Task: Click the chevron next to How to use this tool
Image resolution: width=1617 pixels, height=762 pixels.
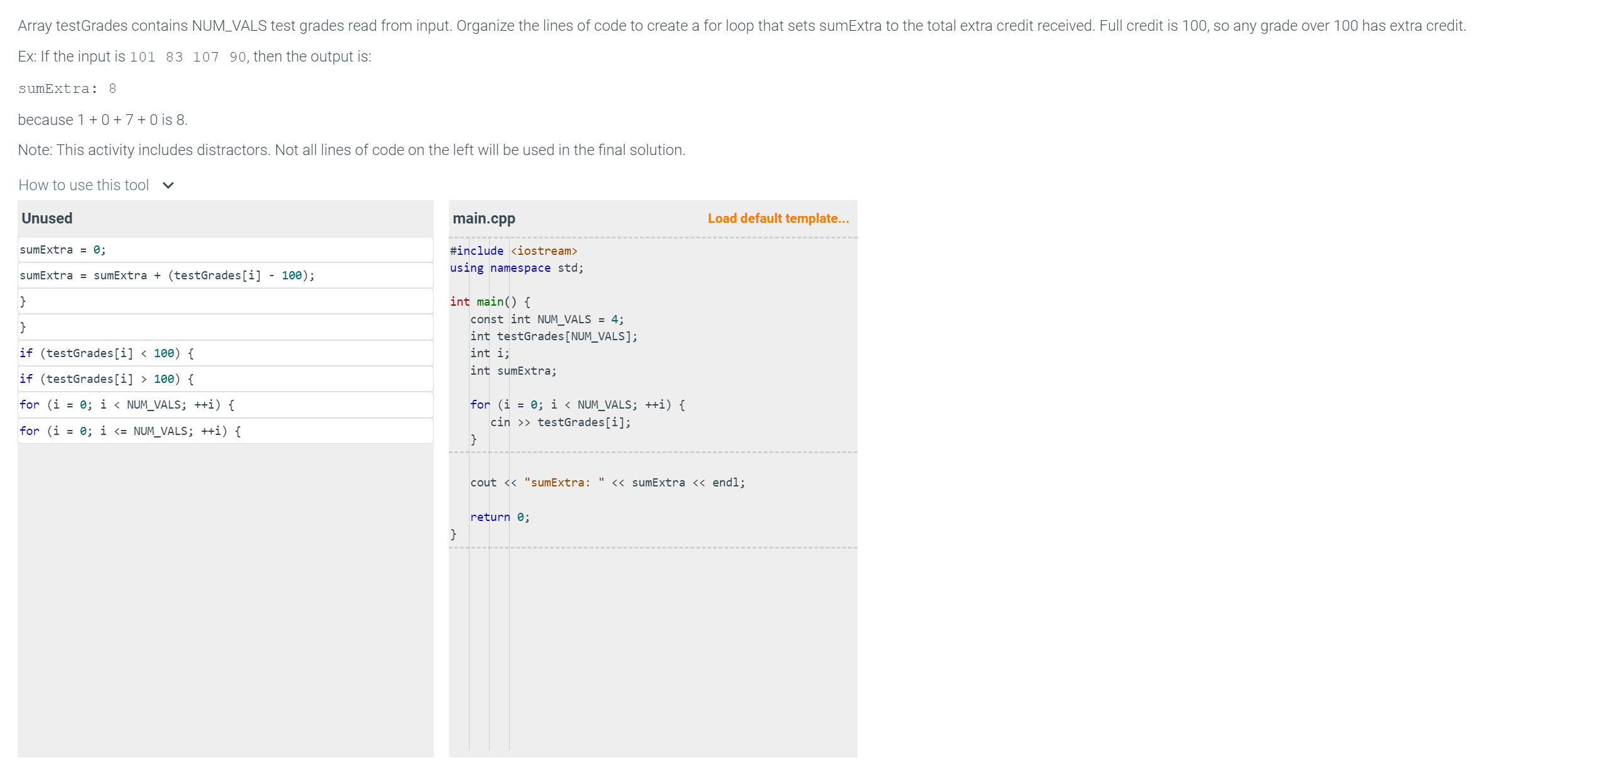Action: pyautogui.click(x=168, y=185)
